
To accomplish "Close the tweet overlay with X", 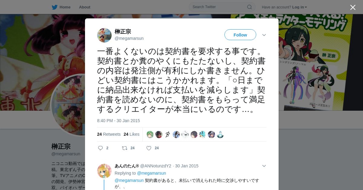I will (353, 7).
